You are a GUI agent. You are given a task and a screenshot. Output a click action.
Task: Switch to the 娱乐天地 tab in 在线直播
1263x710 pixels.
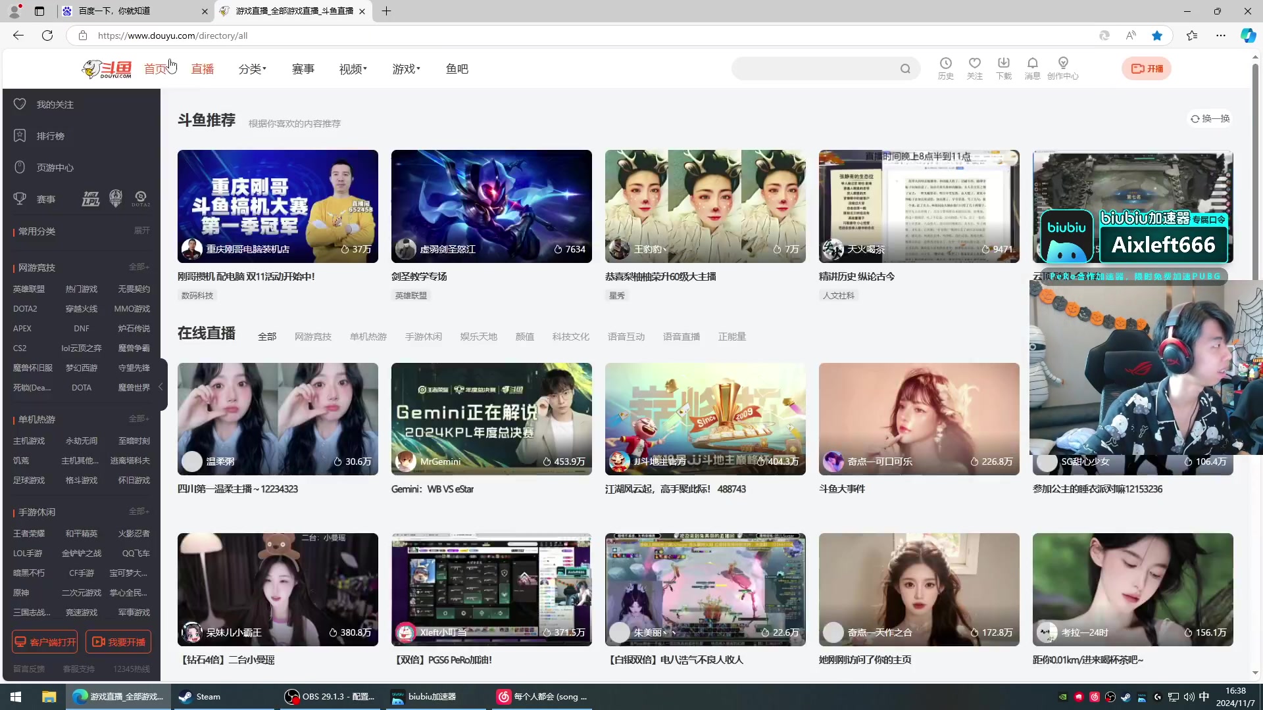[x=479, y=337]
